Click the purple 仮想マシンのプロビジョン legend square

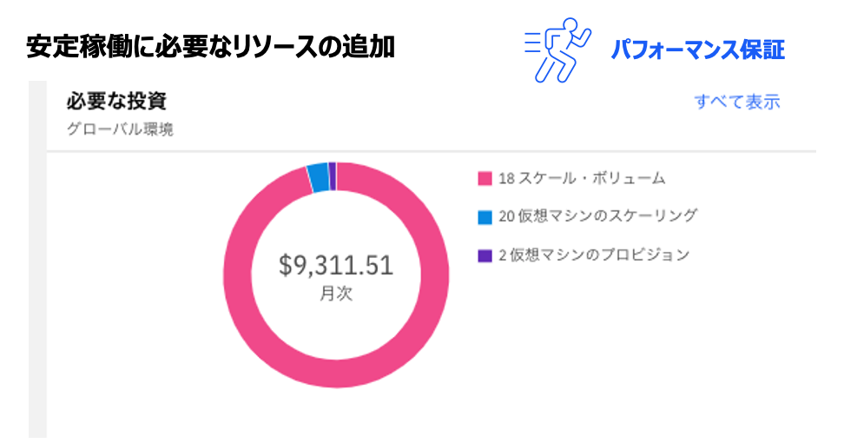pos(485,255)
